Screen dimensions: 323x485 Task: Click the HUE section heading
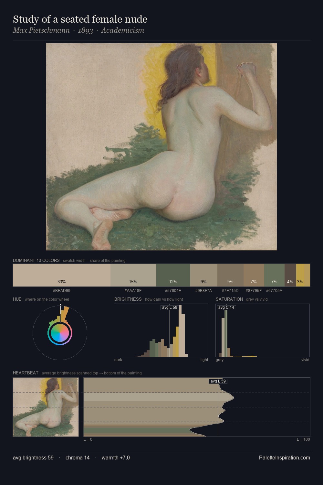[17, 299]
